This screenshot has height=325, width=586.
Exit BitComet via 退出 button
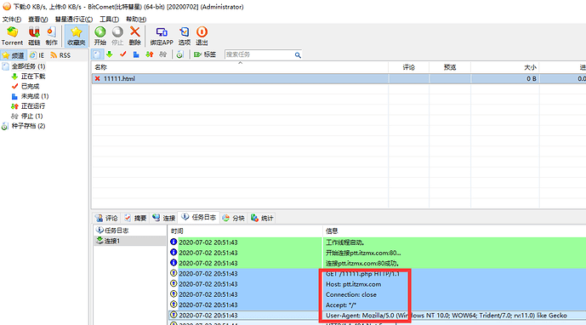[202, 36]
